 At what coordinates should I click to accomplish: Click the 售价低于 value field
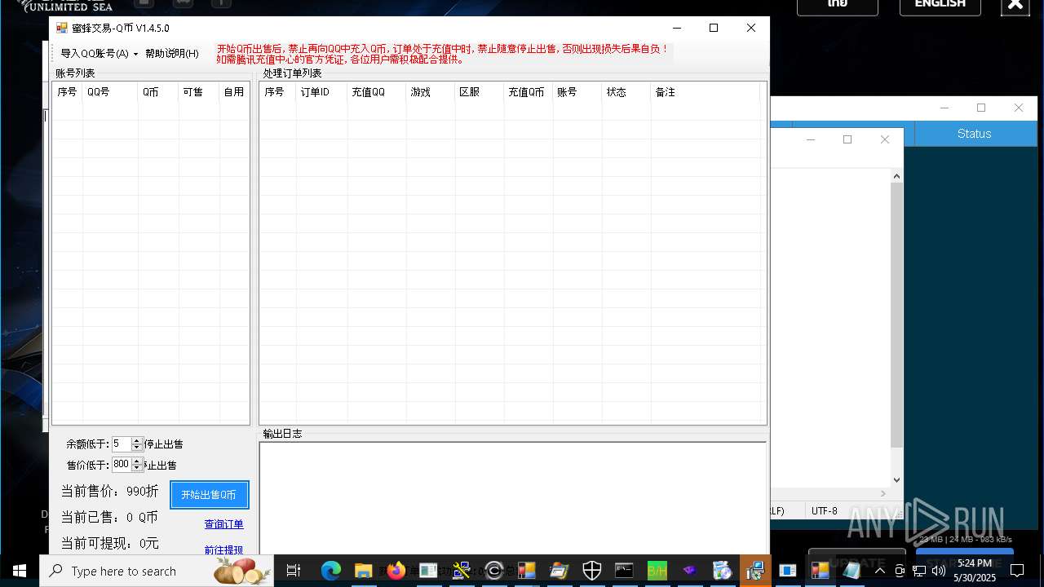[x=121, y=465]
